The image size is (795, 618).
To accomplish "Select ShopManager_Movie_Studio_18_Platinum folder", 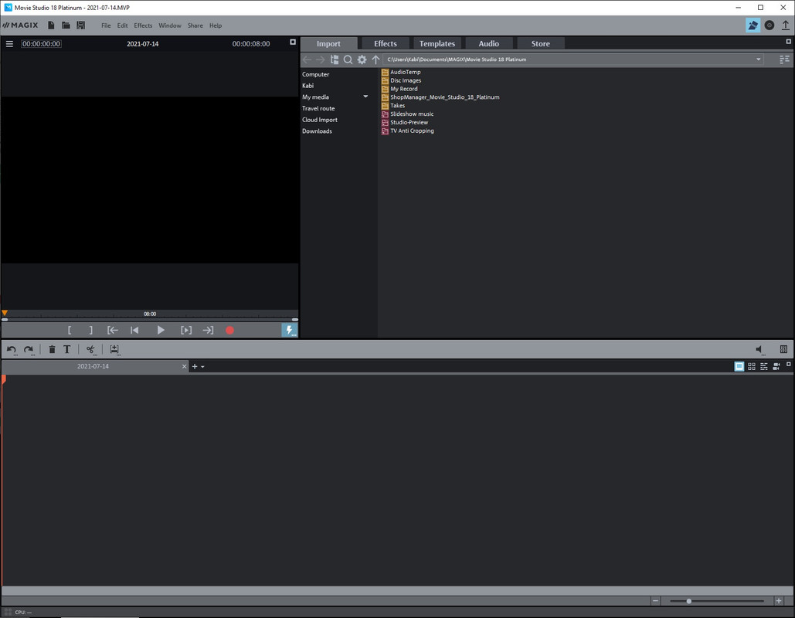I will [x=440, y=97].
